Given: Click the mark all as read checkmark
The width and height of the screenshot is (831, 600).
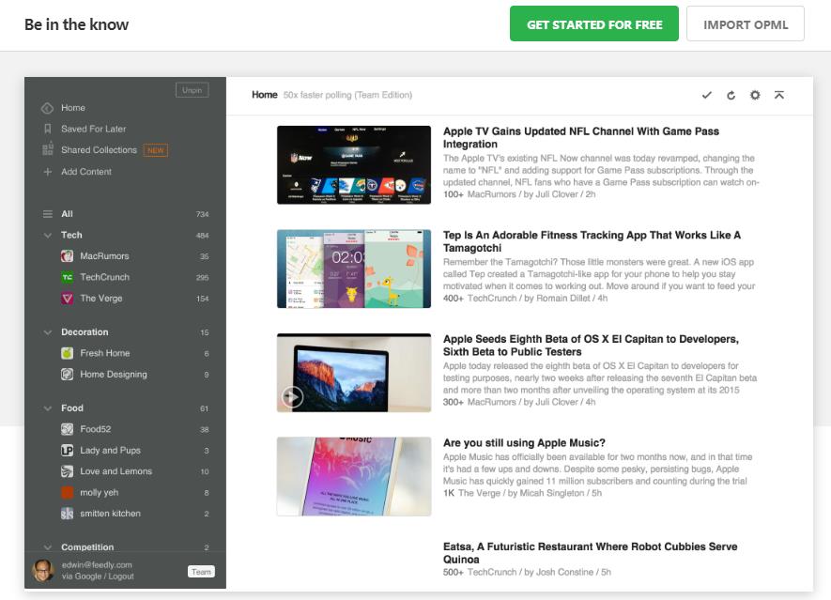Looking at the screenshot, I should click(x=707, y=95).
